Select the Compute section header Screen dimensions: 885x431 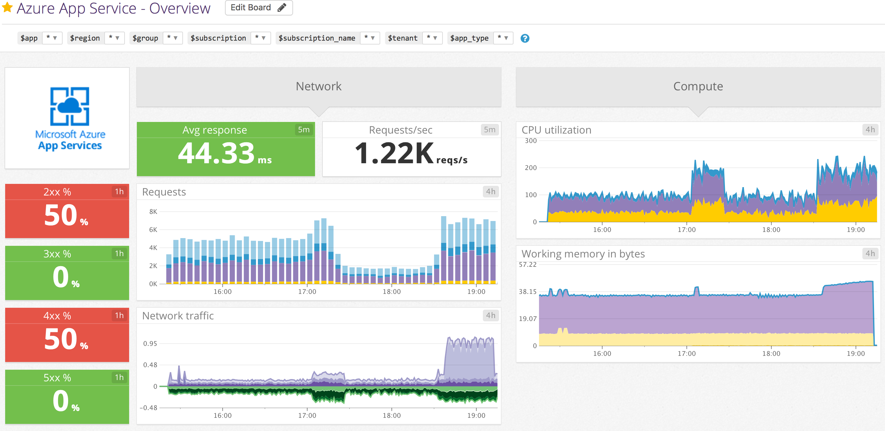pyautogui.click(x=698, y=86)
